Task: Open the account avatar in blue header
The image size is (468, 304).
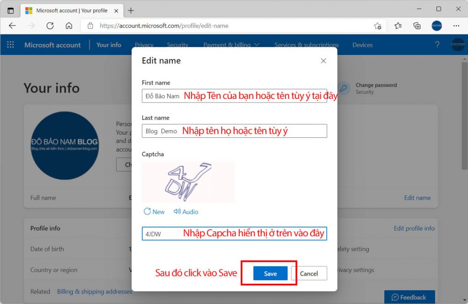Action: coord(457,45)
